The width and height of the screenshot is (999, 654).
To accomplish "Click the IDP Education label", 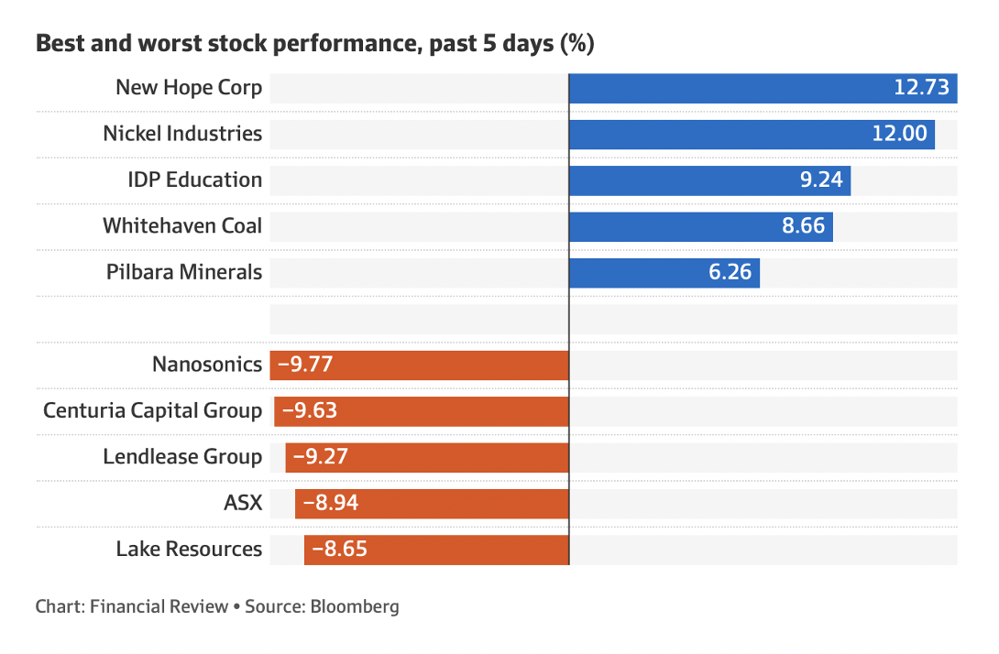I will click(x=194, y=180).
